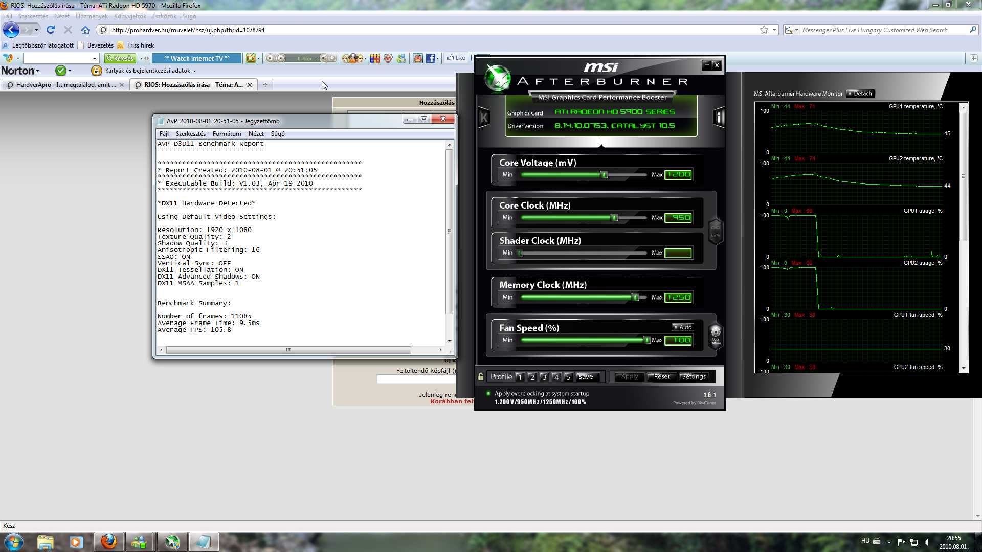
Task: Click the Core Voltage value field showing 1200
Action: [678, 175]
